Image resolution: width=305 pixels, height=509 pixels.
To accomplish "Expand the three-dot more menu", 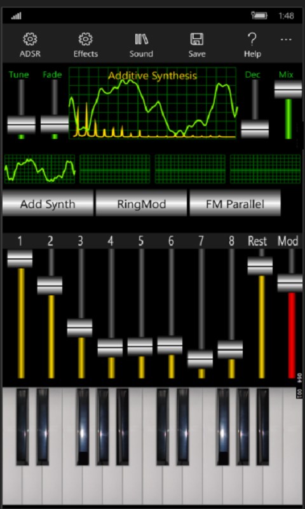I will point(286,39).
